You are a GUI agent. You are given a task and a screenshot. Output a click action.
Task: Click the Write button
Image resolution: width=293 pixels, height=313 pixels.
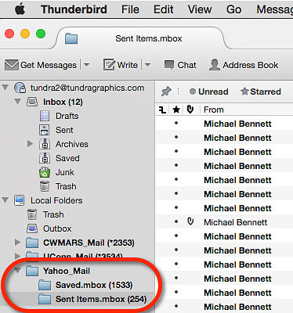pos(121,65)
